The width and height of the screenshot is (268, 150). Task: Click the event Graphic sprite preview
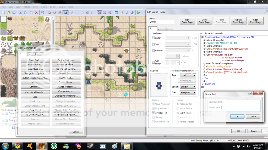coord(159,85)
